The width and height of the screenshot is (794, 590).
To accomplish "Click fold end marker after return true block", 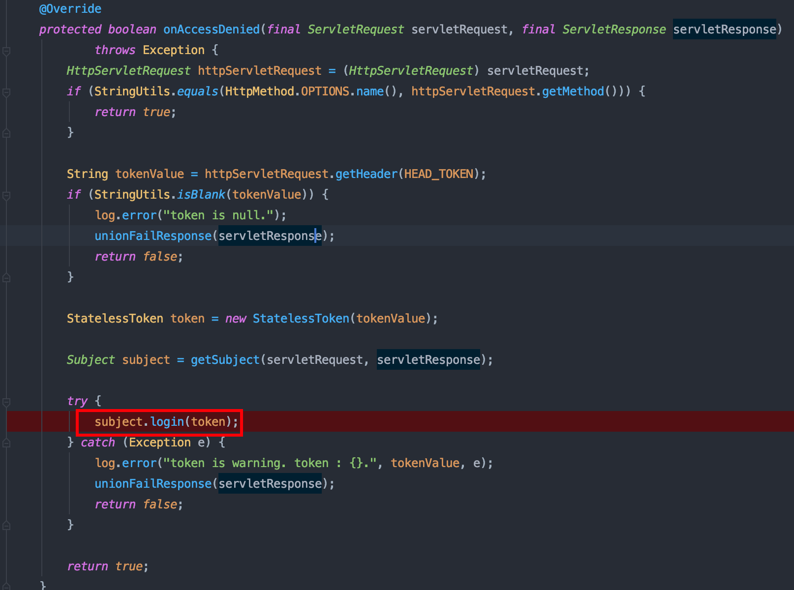I will click(6, 133).
